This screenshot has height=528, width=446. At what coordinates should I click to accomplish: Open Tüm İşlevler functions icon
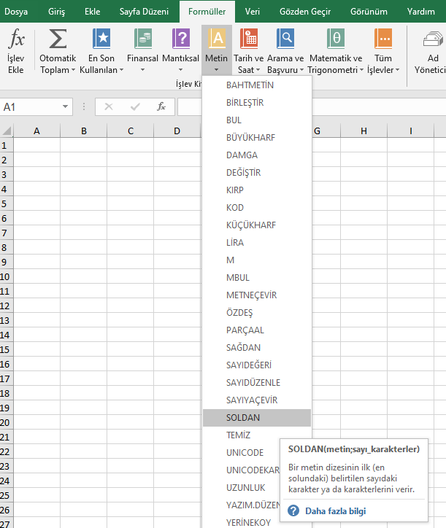point(382,40)
